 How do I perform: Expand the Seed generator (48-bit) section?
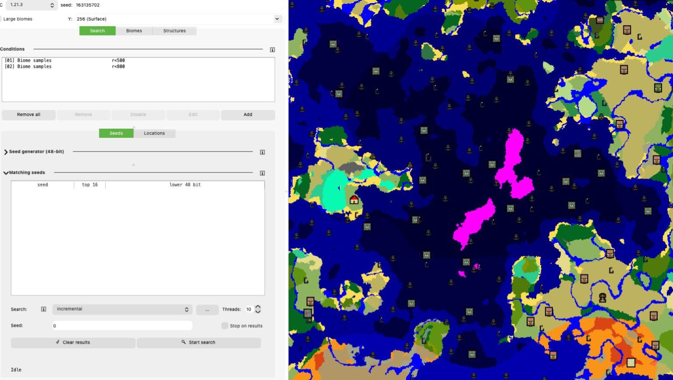[6, 152]
